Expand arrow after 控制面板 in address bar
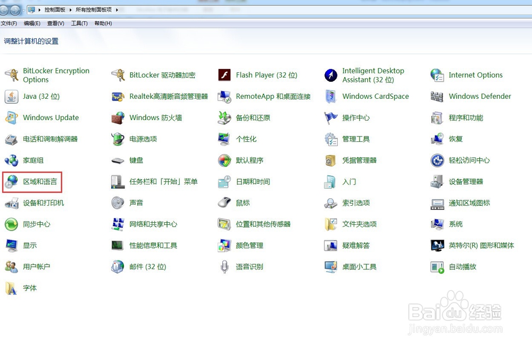This screenshot has height=347, width=532. (71, 10)
